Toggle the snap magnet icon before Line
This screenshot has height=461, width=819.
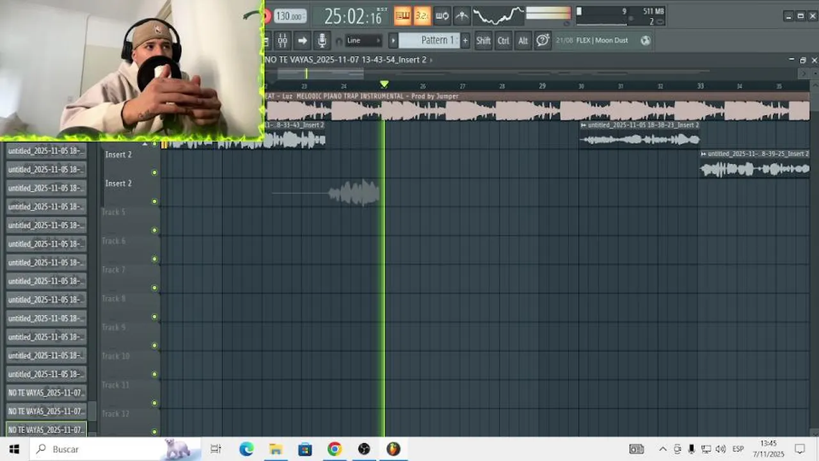tap(339, 41)
